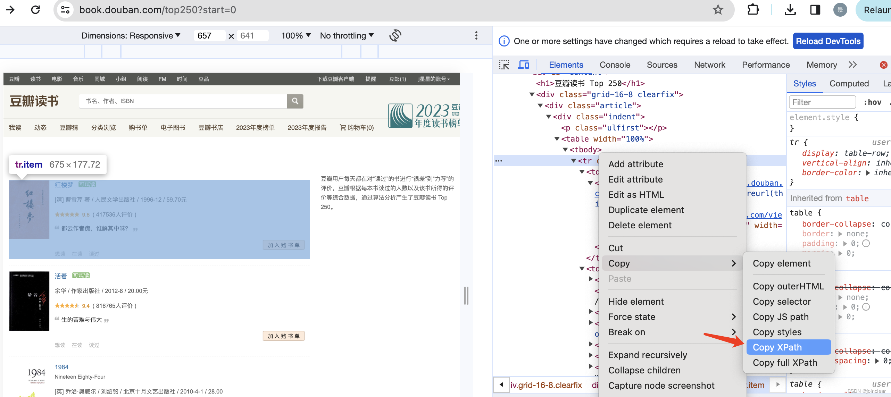The height and width of the screenshot is (397, 891).
Task: Click the Reload DevTools button
Action: (828, 41)
